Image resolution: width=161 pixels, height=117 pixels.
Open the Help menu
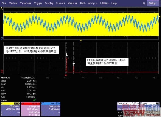tap(114, 3)
